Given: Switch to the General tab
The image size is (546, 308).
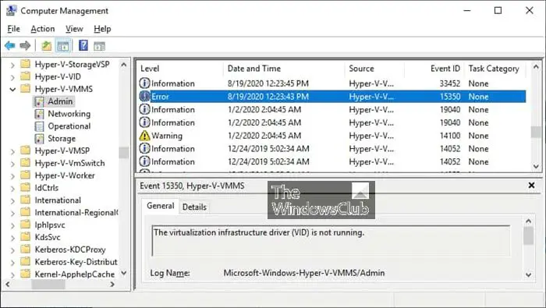Looking at the screenshot, I should (161, 206).
